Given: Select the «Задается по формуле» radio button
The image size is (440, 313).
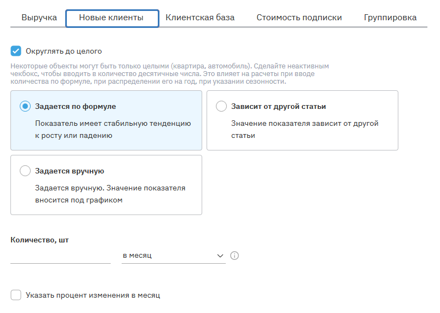Looking at the screenshot, I should (25, 107).
